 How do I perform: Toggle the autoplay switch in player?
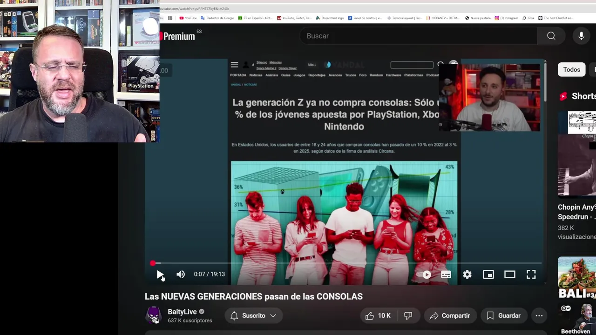click(x=426, y=275)
